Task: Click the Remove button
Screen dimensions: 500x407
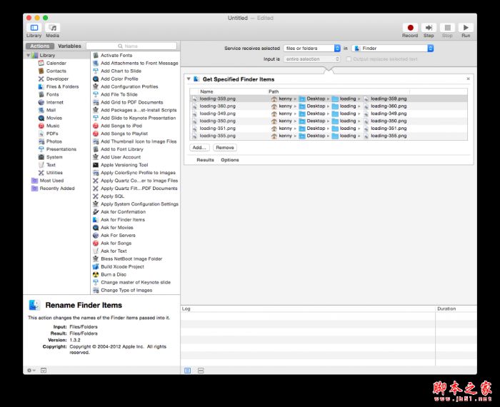Action: click(224, 147)
